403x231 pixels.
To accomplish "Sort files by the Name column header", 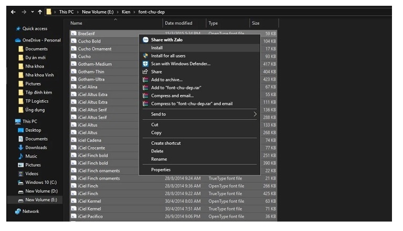I will tap(77, 23).
